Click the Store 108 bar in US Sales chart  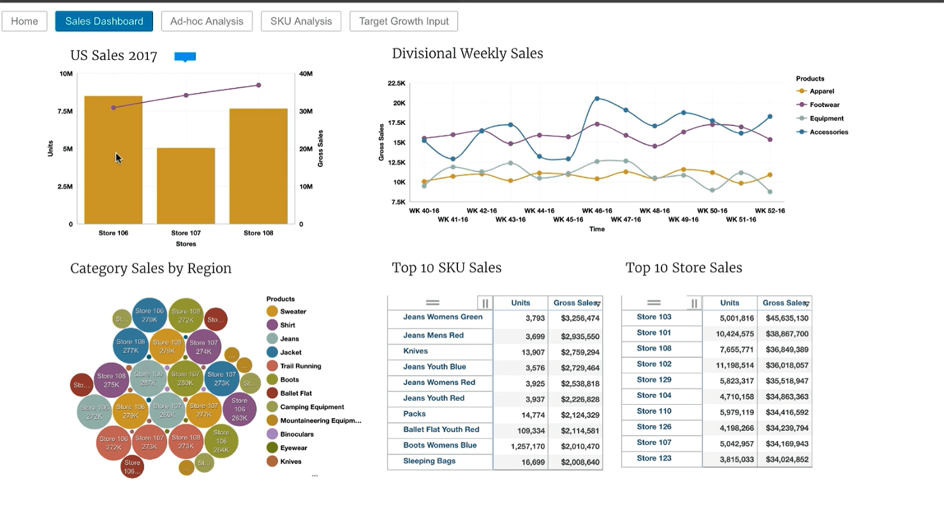pos(258,166)
